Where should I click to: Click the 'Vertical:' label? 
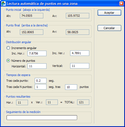point(58,66)
